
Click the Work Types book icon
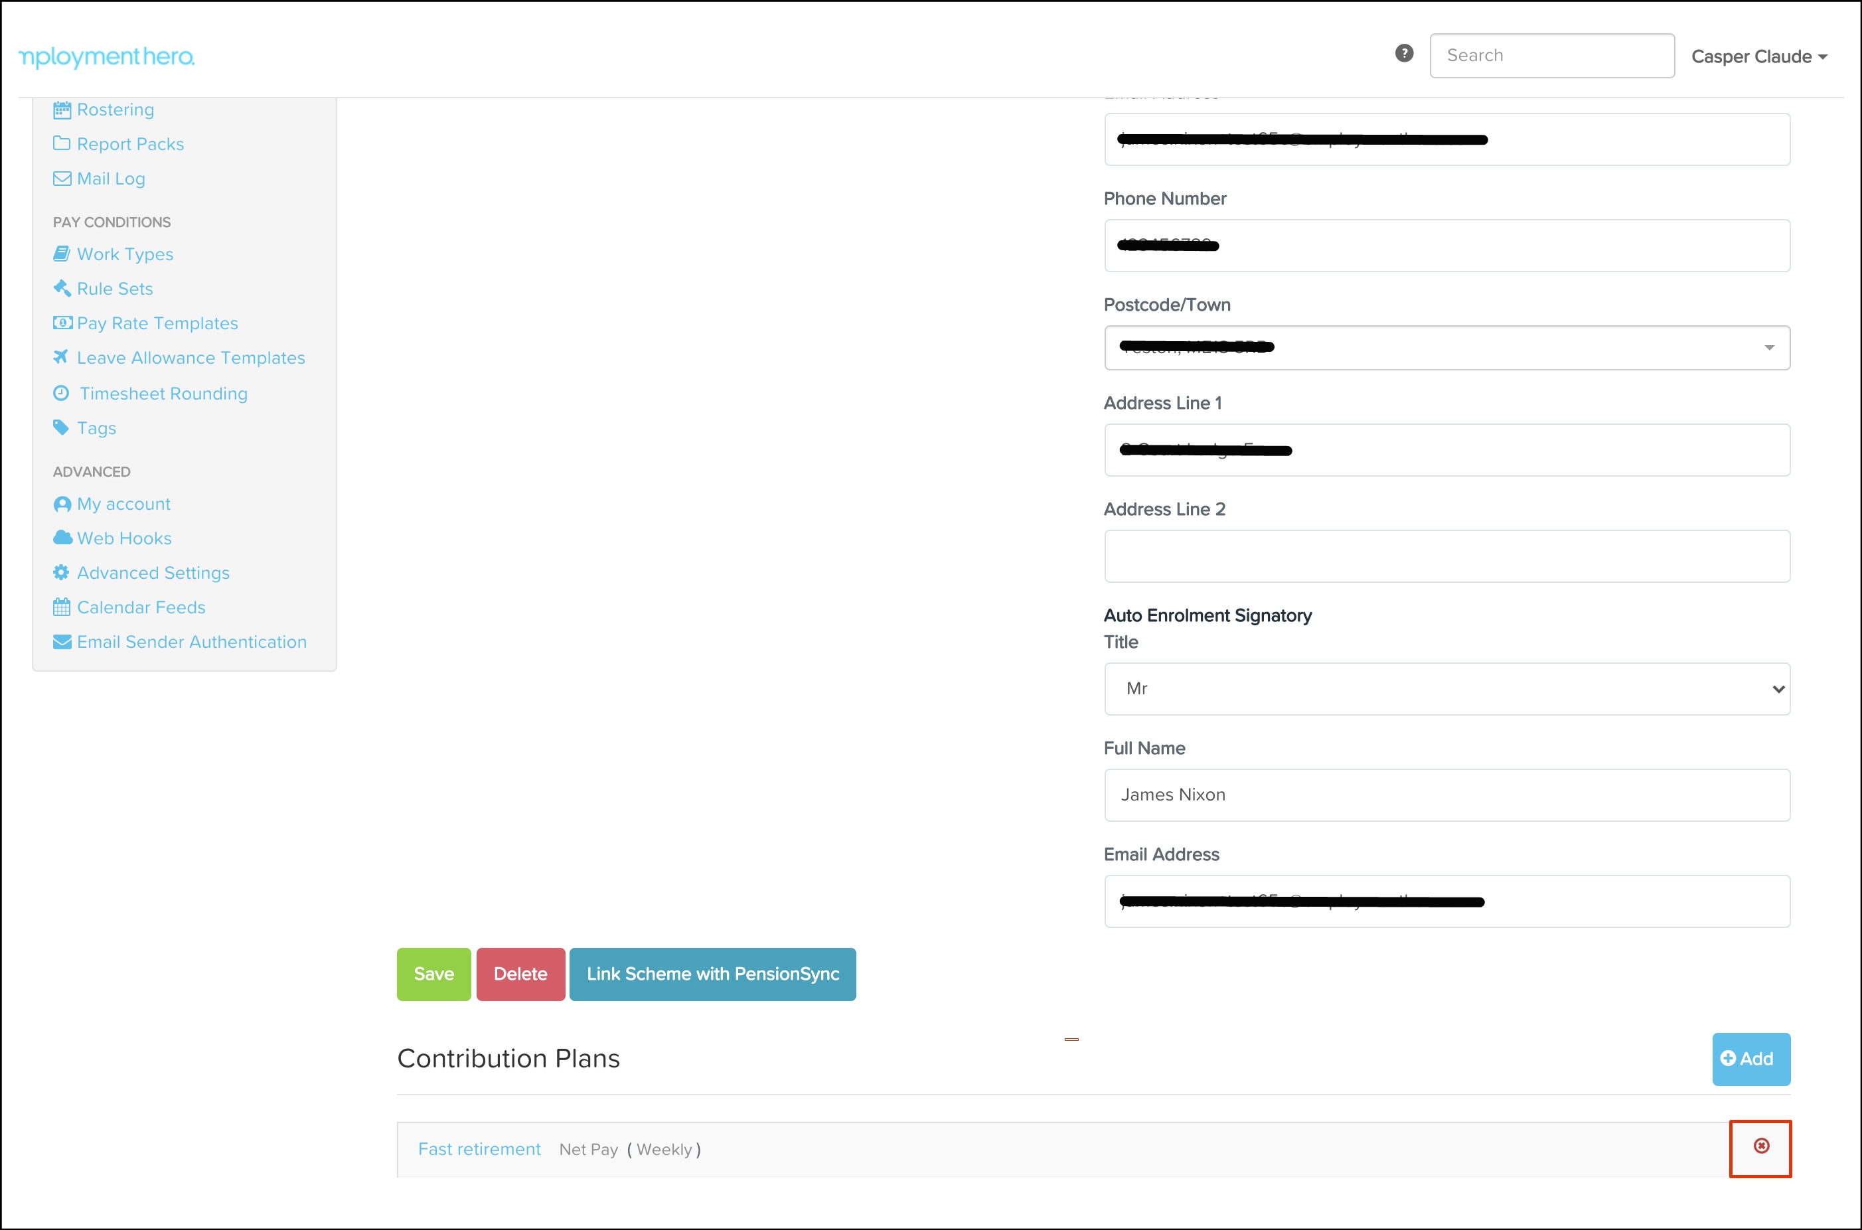coord(61,254)
